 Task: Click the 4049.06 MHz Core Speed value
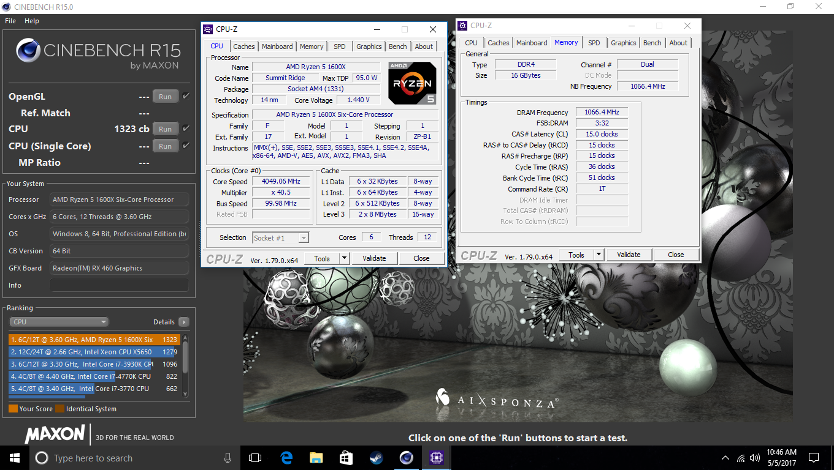[281, 182]
